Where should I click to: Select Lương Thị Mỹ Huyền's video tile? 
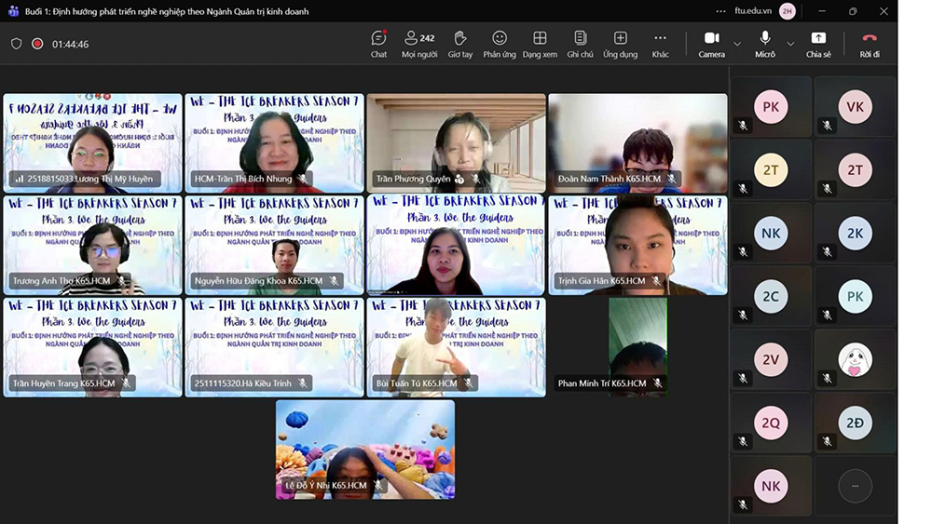[92, 143]
